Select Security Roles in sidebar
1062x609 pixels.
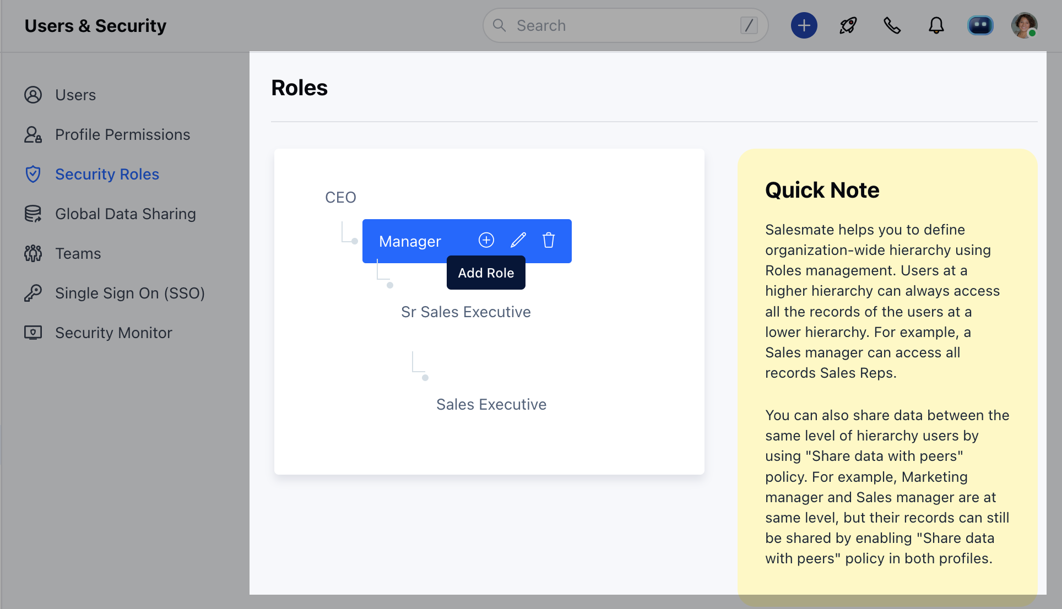point(107,174)
